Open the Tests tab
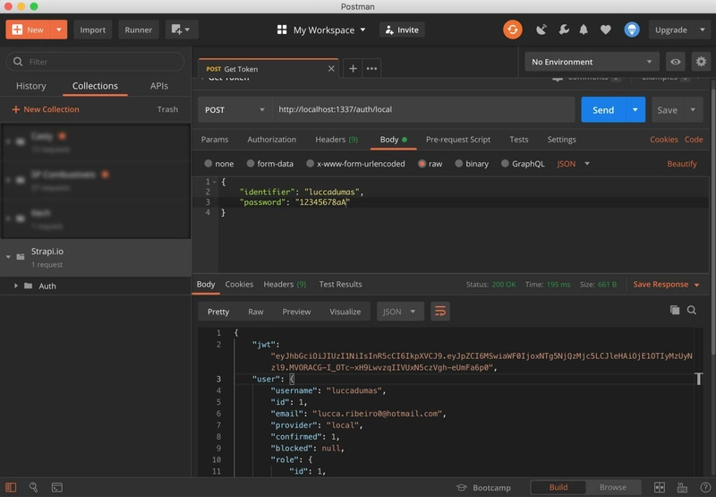The height and width of the screenshot is (497, 716). pos(519,140)
